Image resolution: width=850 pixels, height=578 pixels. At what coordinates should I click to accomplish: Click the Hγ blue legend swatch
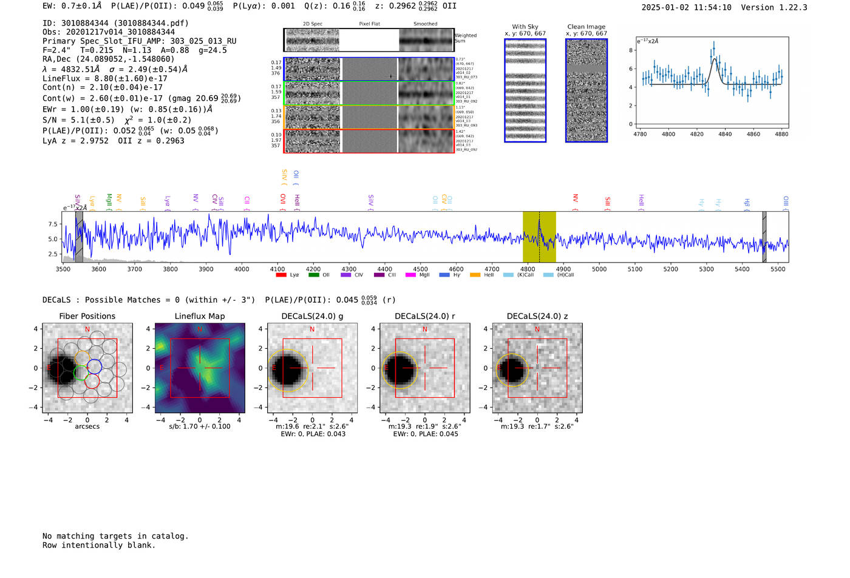pyautogui.click(x=444, y=275)
